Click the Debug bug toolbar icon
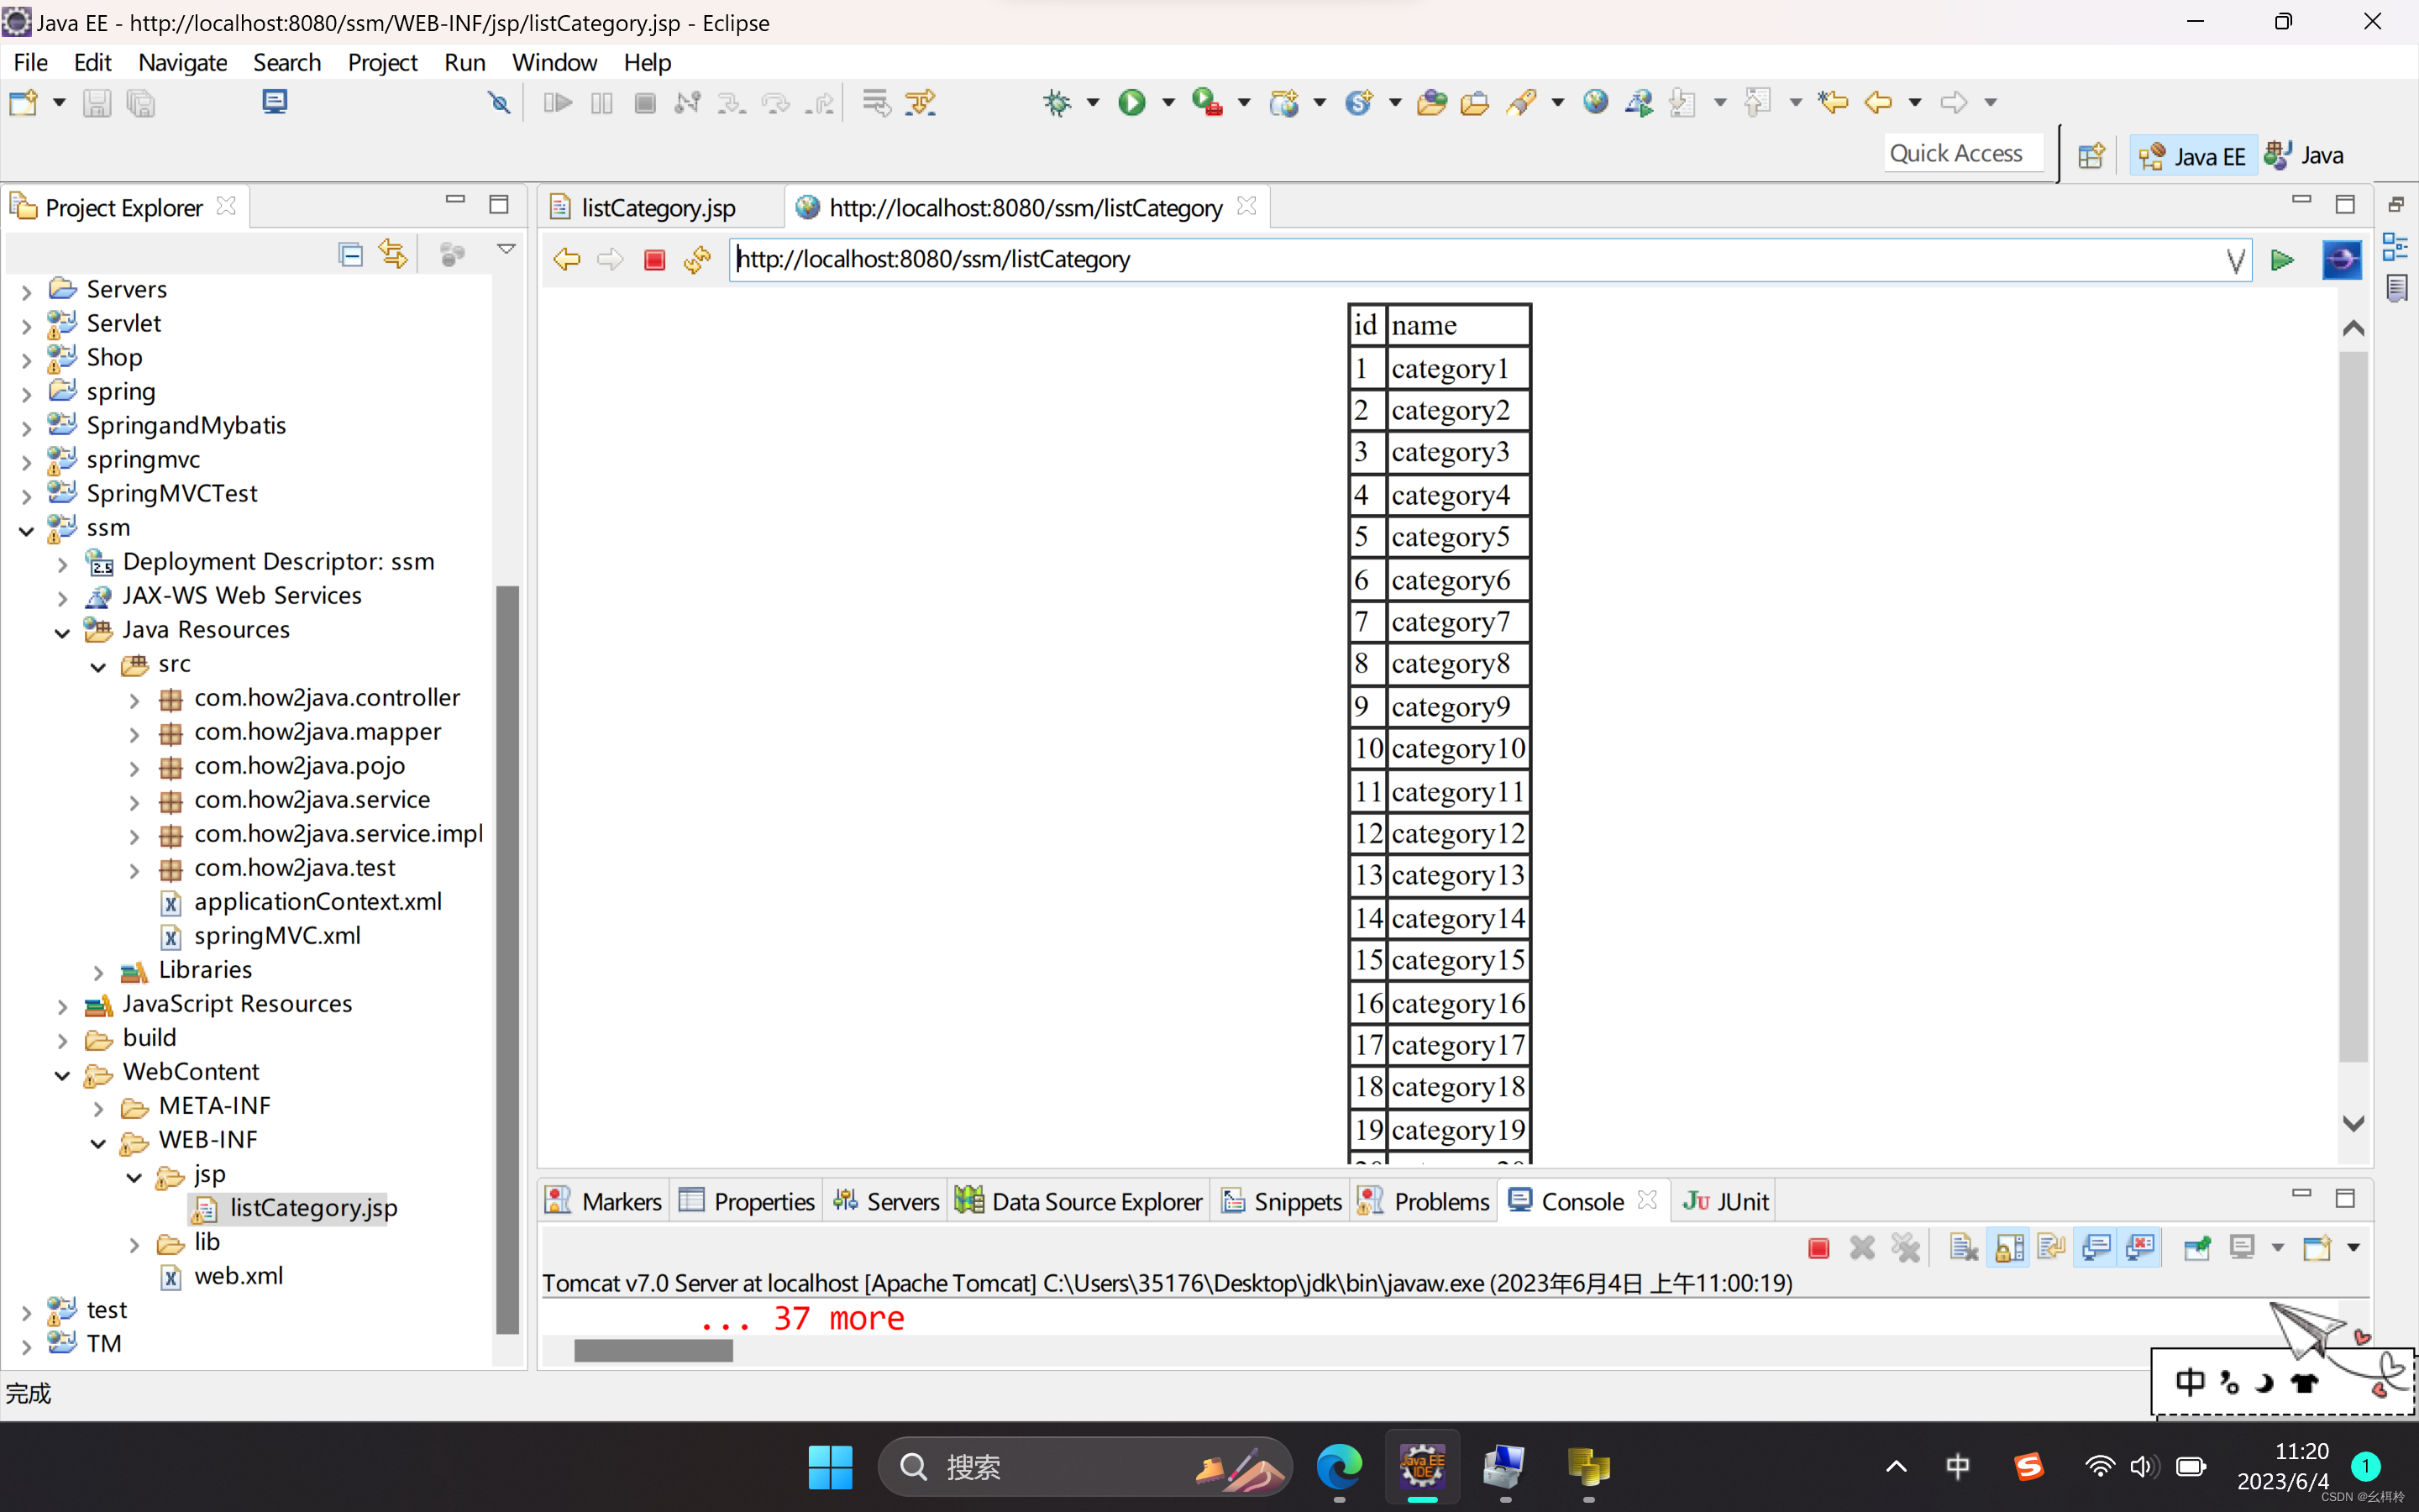The image size is (2419, 1512). point(1057,102)
